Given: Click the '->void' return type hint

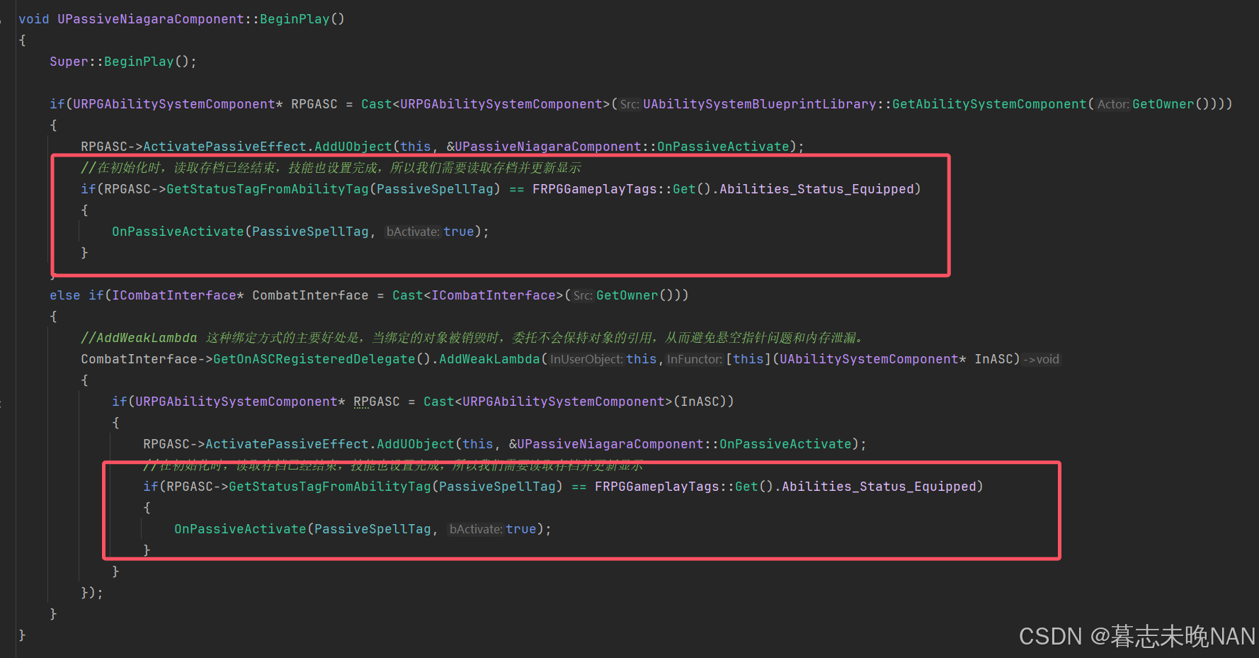Looking at the screenshot, I should 1041,359.
